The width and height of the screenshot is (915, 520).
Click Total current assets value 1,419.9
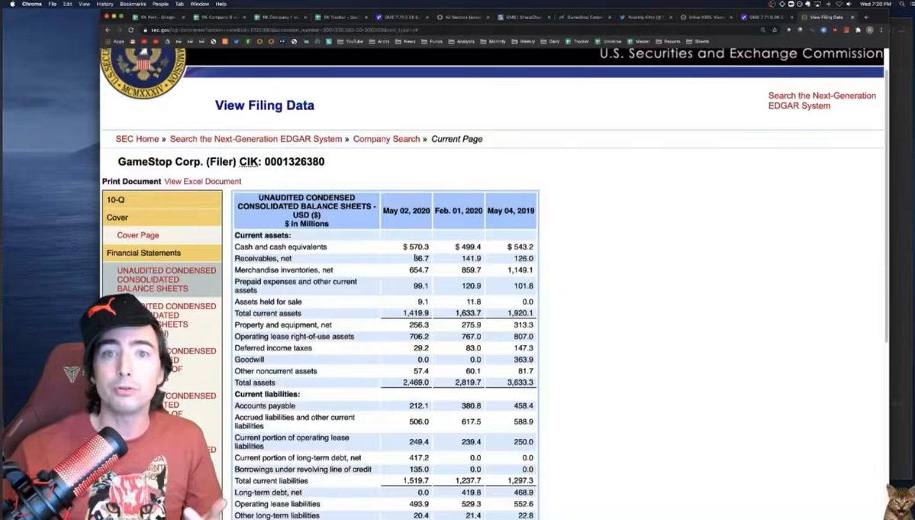415,313
